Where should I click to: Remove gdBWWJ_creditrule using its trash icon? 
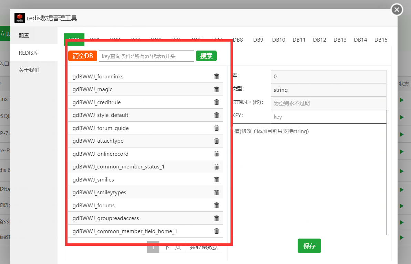[x=216, y=102]
